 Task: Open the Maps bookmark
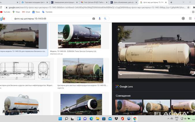[16, 12]
